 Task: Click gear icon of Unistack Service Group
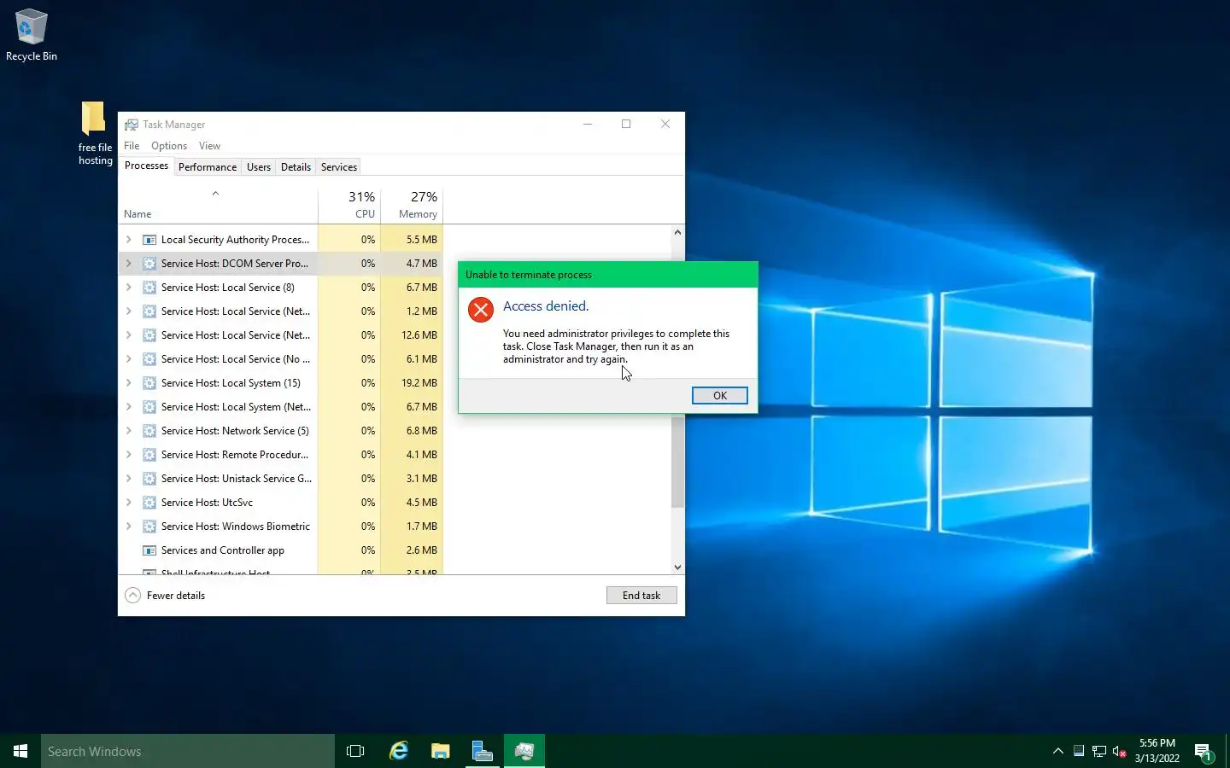click(x=149, y=479)
